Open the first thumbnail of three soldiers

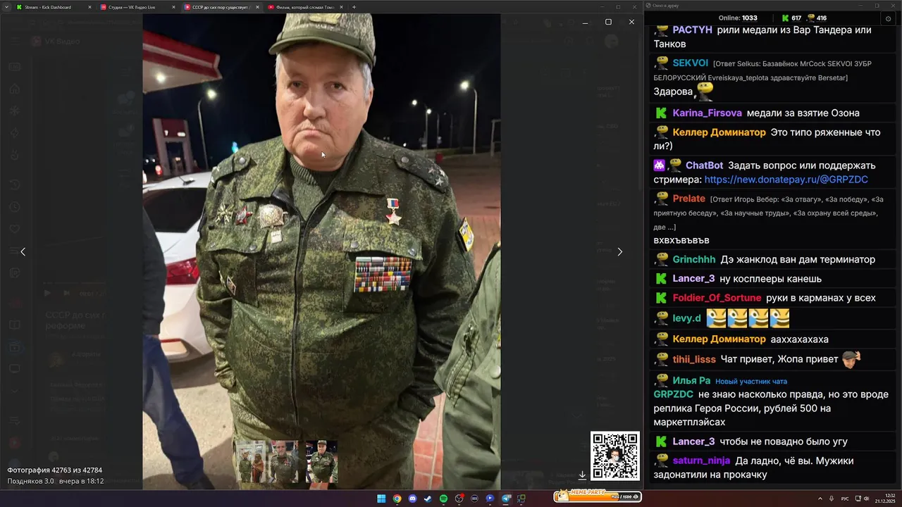coord(251,462)
